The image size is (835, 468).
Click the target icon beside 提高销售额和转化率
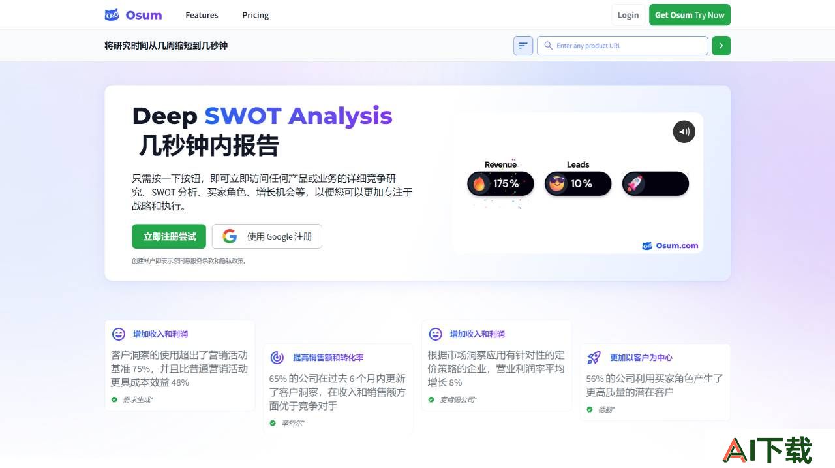(x=277, y=358)
